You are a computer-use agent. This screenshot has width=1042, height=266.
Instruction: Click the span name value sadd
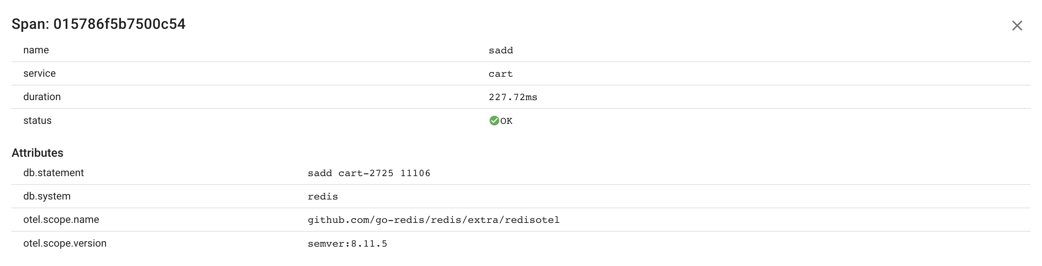(x=501, y=50)
